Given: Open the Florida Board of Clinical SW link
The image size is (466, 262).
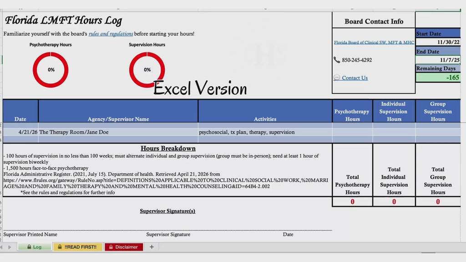Looking at the screenshot, I should coord(374,42).
